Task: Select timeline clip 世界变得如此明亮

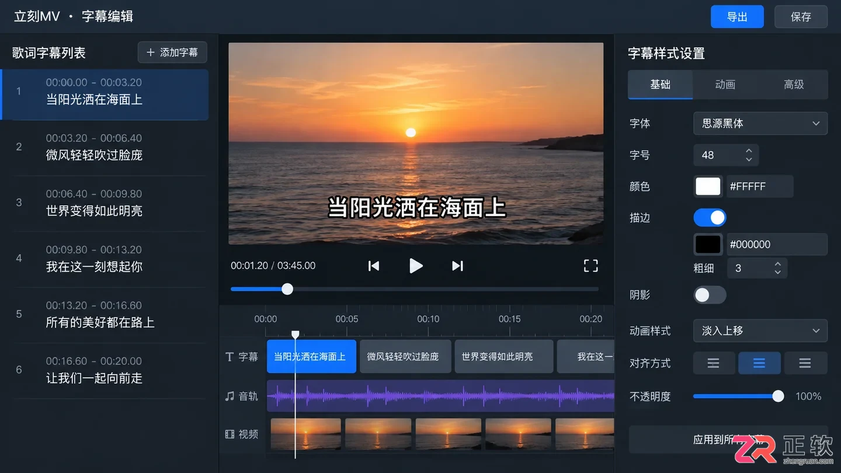Action: 503,356
